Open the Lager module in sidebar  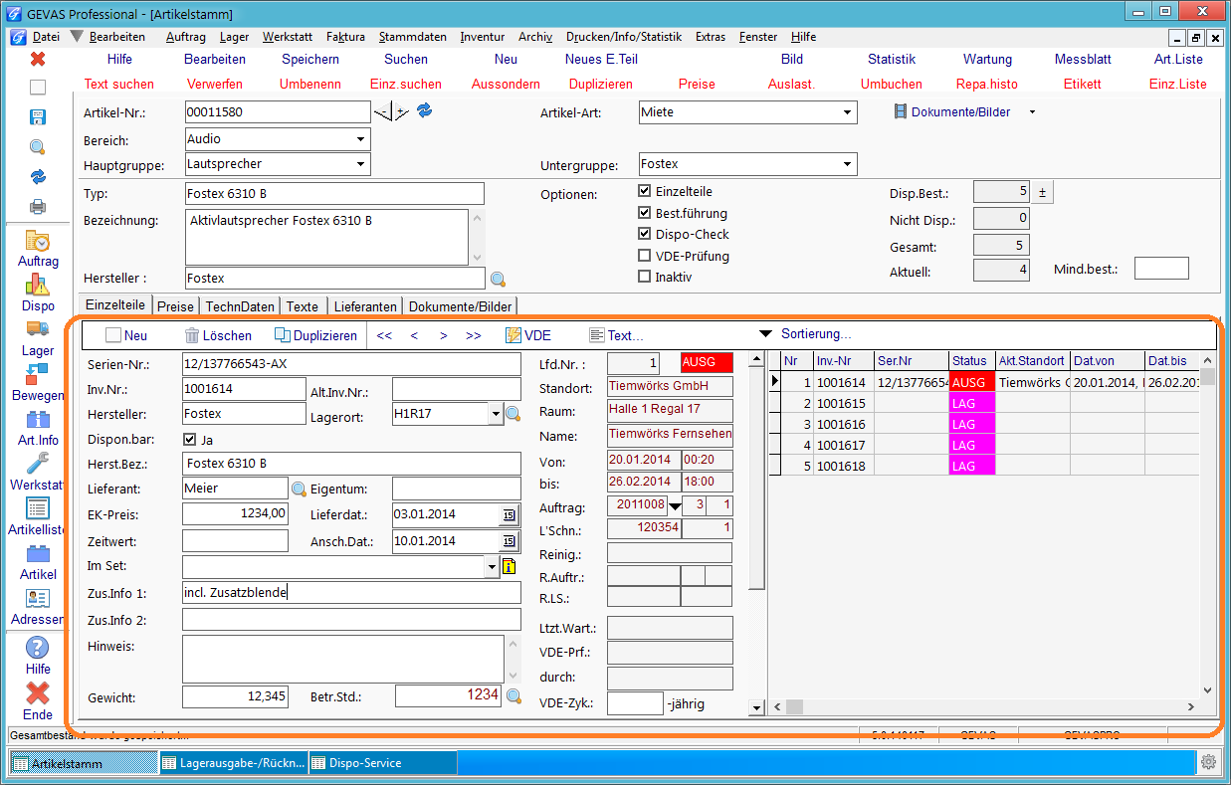click(x=38, y=339)
